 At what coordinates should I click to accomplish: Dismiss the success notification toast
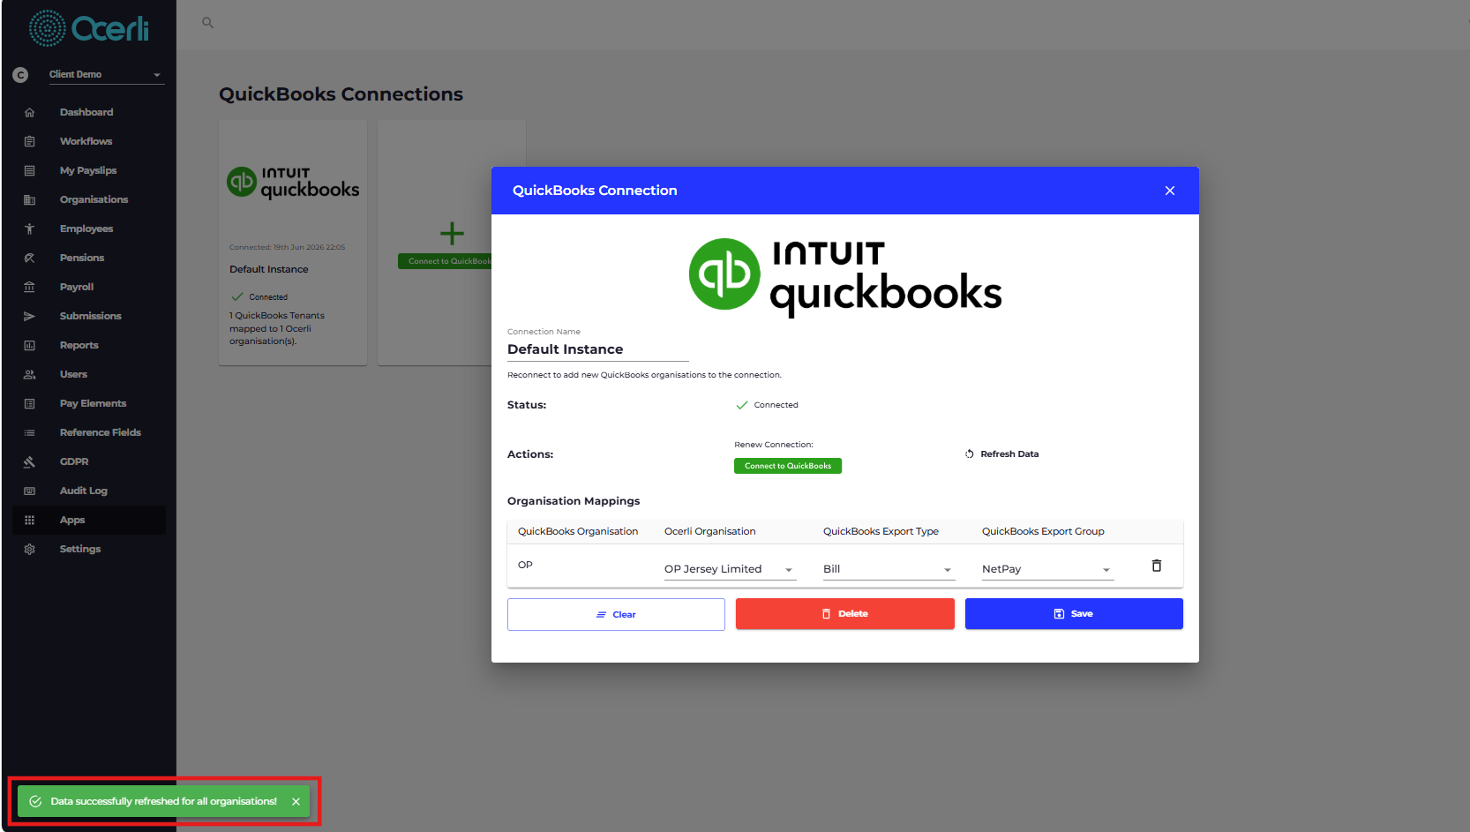[296, 802]
